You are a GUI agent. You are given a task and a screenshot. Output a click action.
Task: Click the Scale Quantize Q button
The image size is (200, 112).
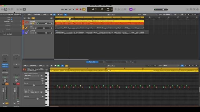pos(42,92)
